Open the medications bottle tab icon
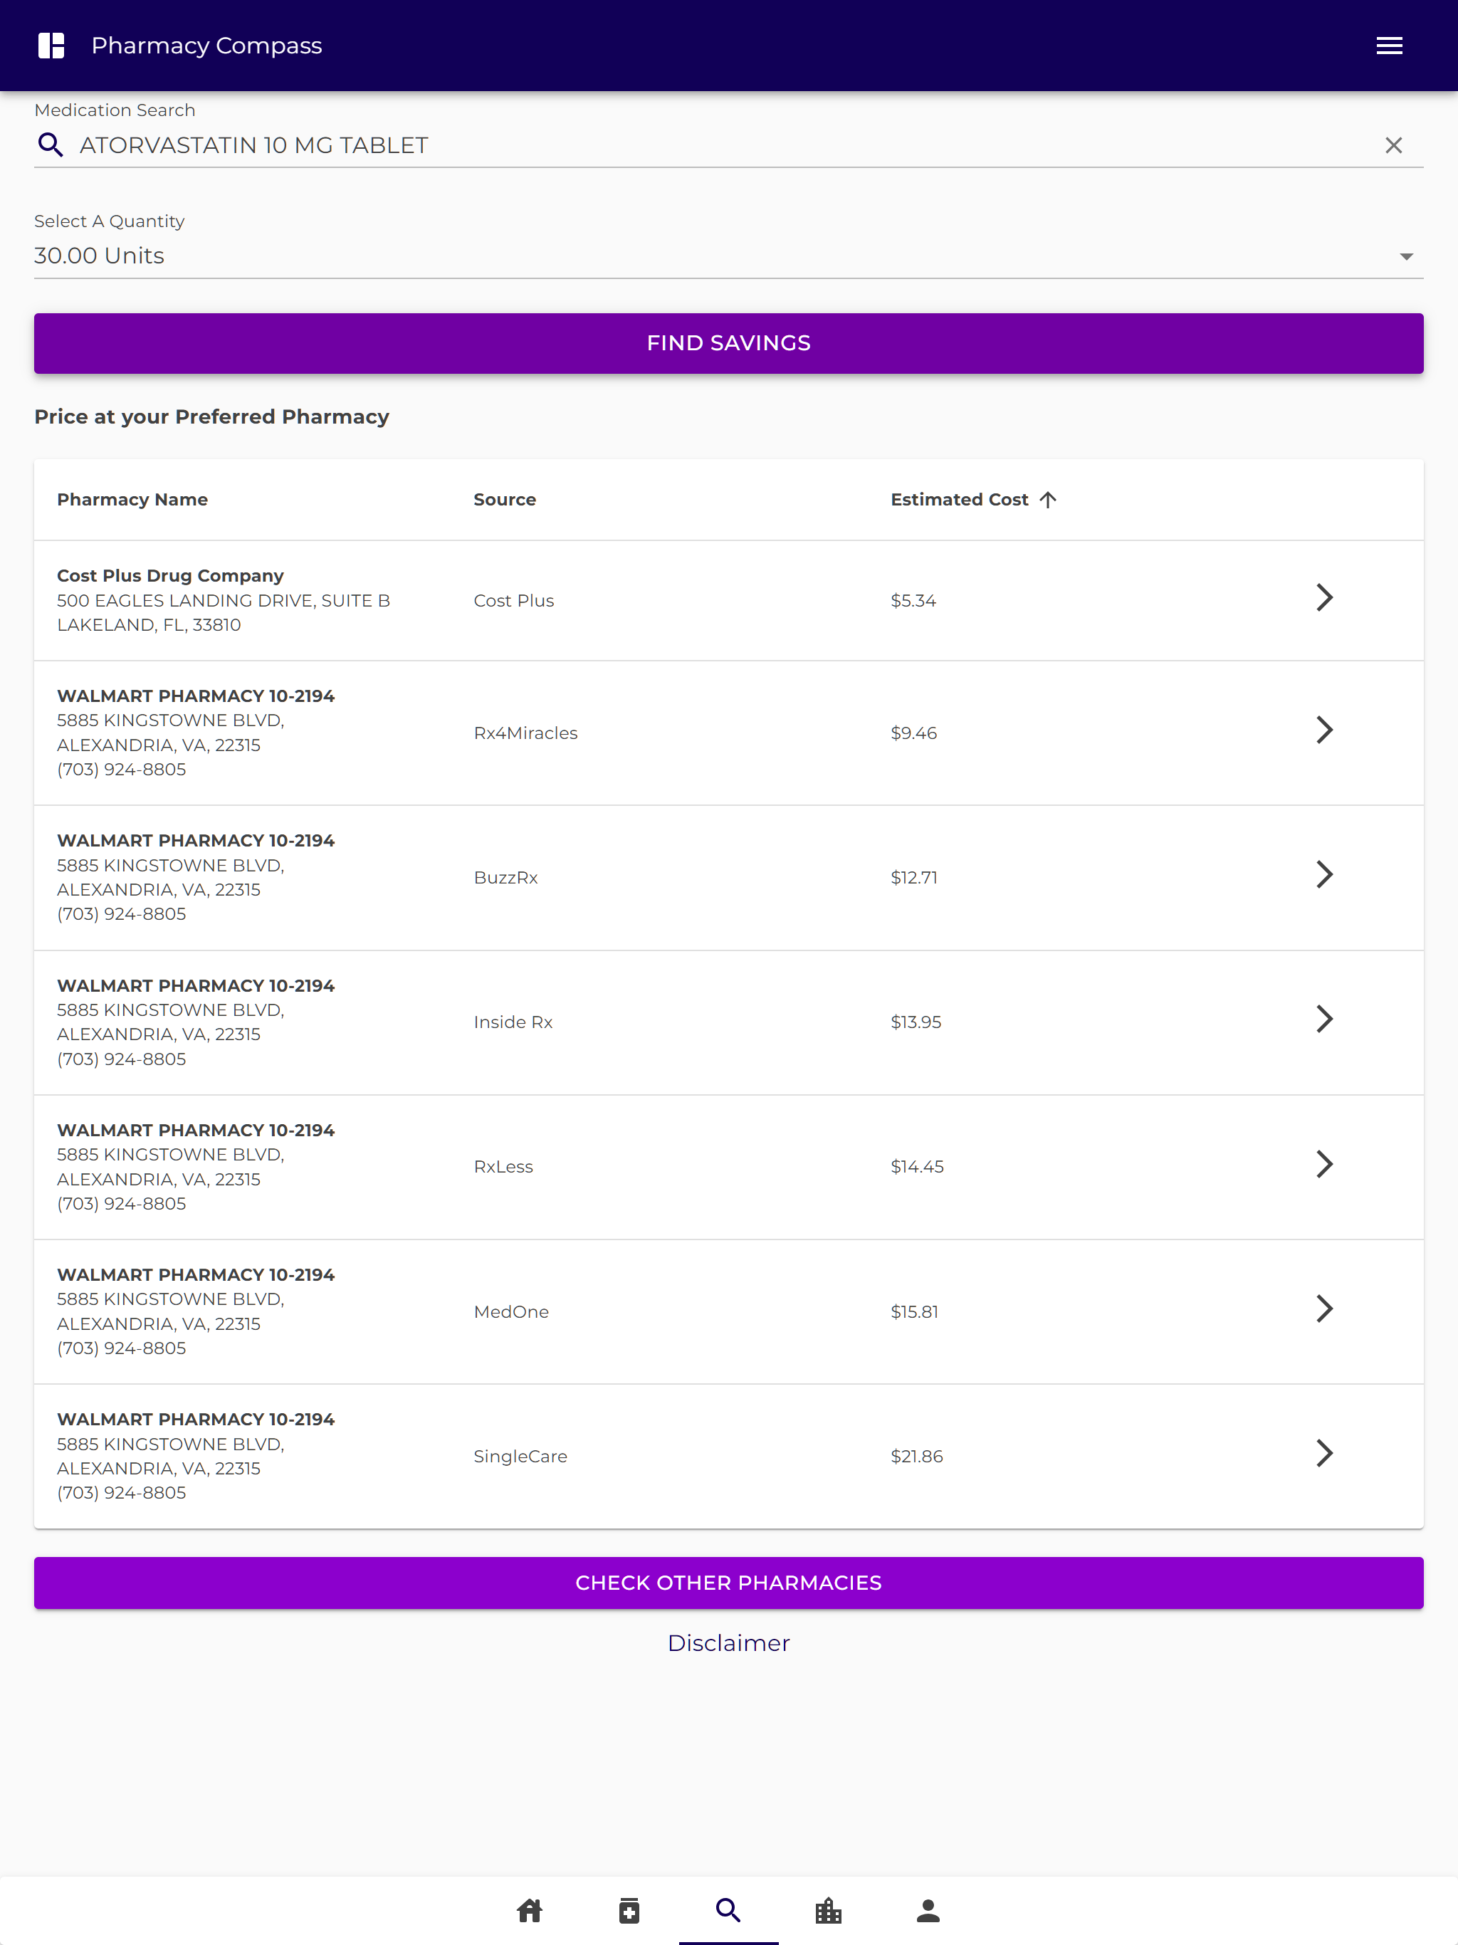This screenshot has width=1458, height=1945. [629, 1910]
